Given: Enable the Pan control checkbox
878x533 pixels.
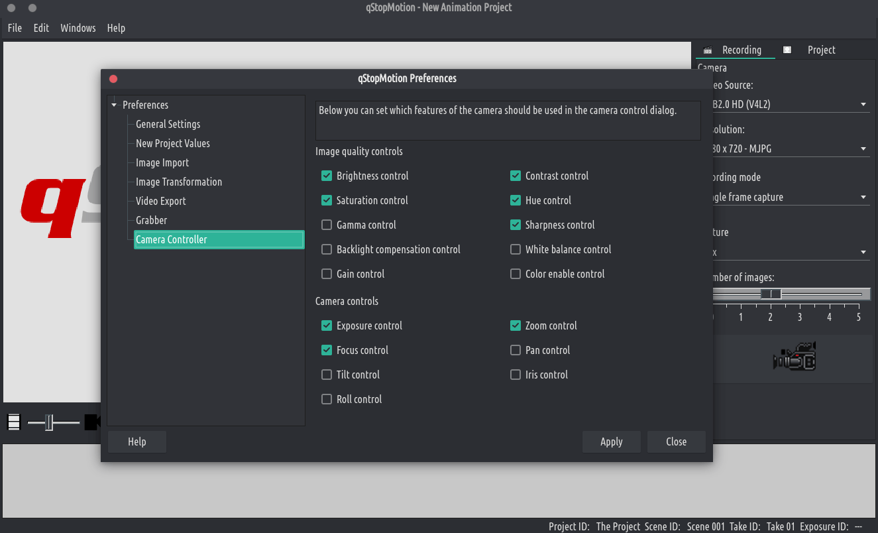Looking at the screenshot, I should coord(516,350).
